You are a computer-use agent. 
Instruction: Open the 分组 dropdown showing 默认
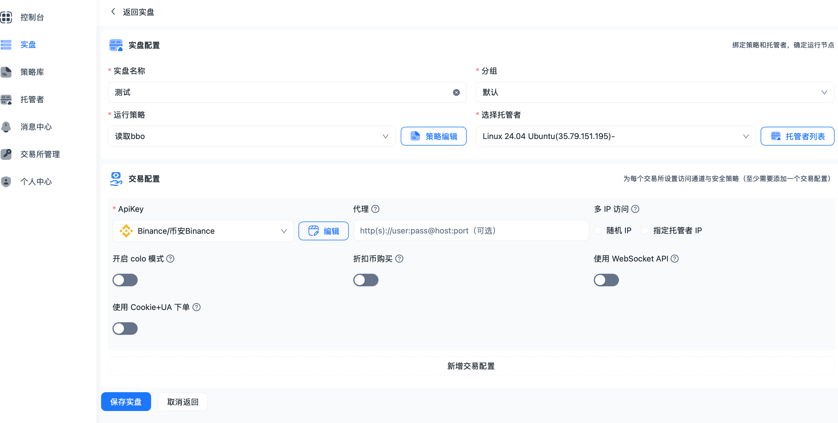[x=655, y=92]
